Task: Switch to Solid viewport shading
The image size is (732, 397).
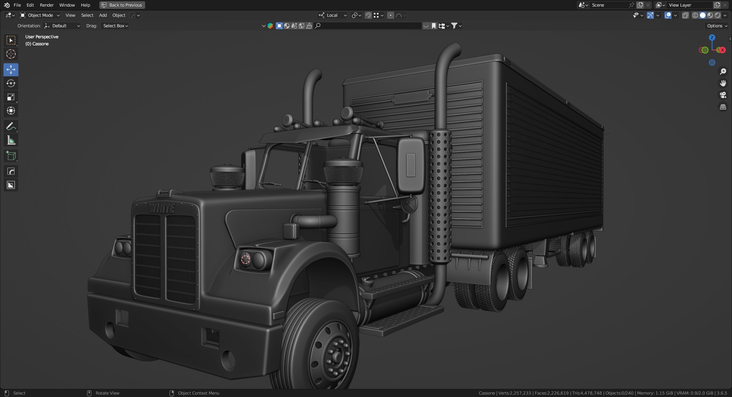Action: tap(703, 15)
